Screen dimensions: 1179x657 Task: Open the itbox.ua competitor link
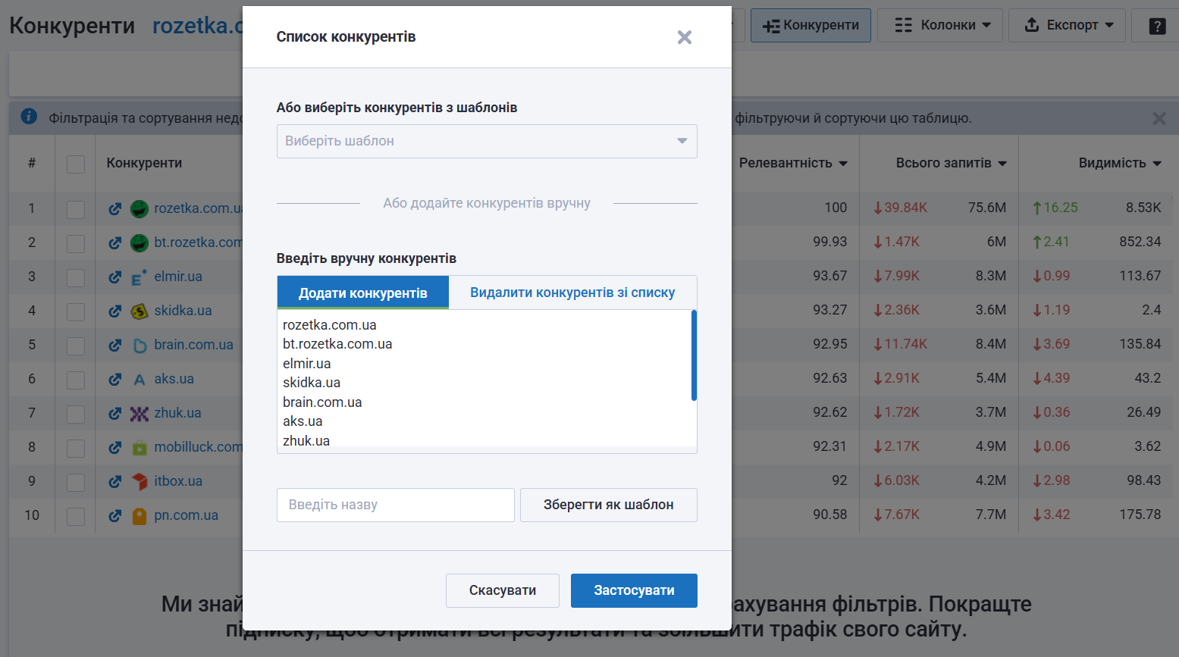[x=178, y=481]
